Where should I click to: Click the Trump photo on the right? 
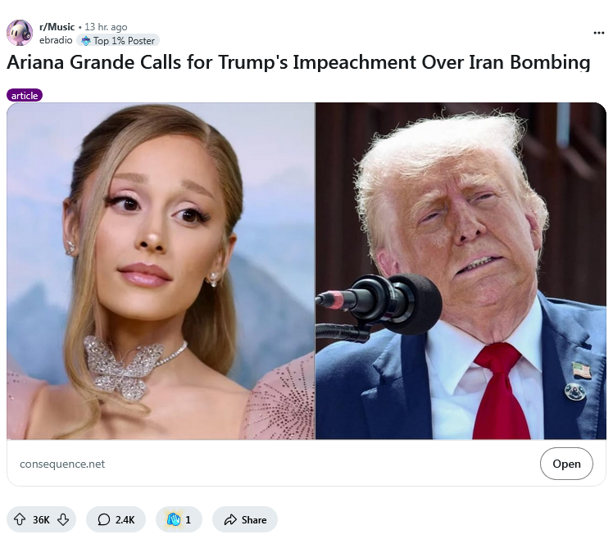coord(461,271)
